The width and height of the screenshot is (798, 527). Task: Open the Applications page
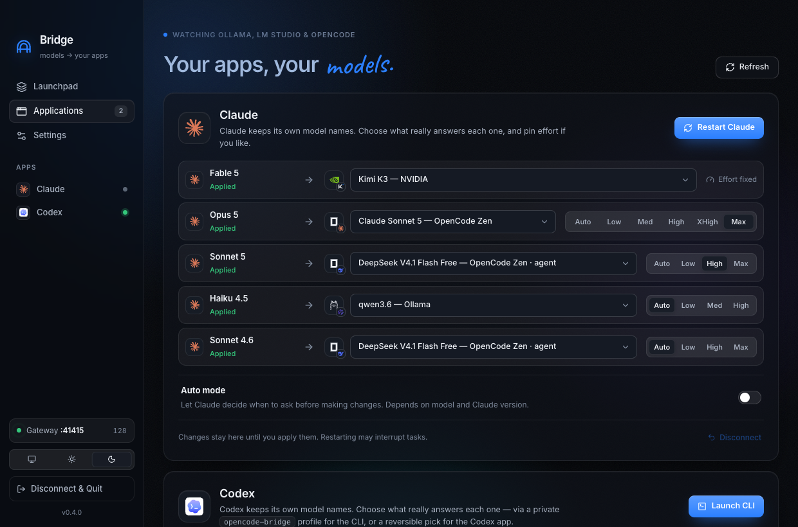[71, 111]
